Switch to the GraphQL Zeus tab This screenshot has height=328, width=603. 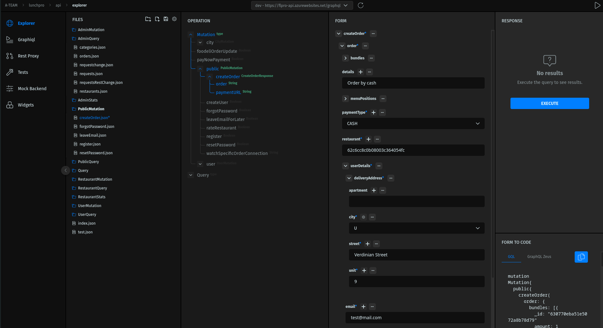(x=539, y=257)
